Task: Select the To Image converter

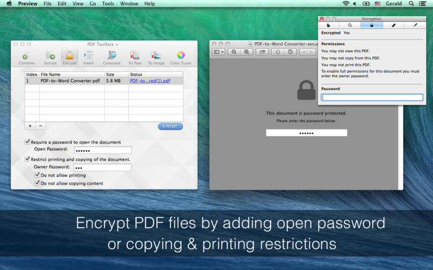Action: [x=156, y=57]
